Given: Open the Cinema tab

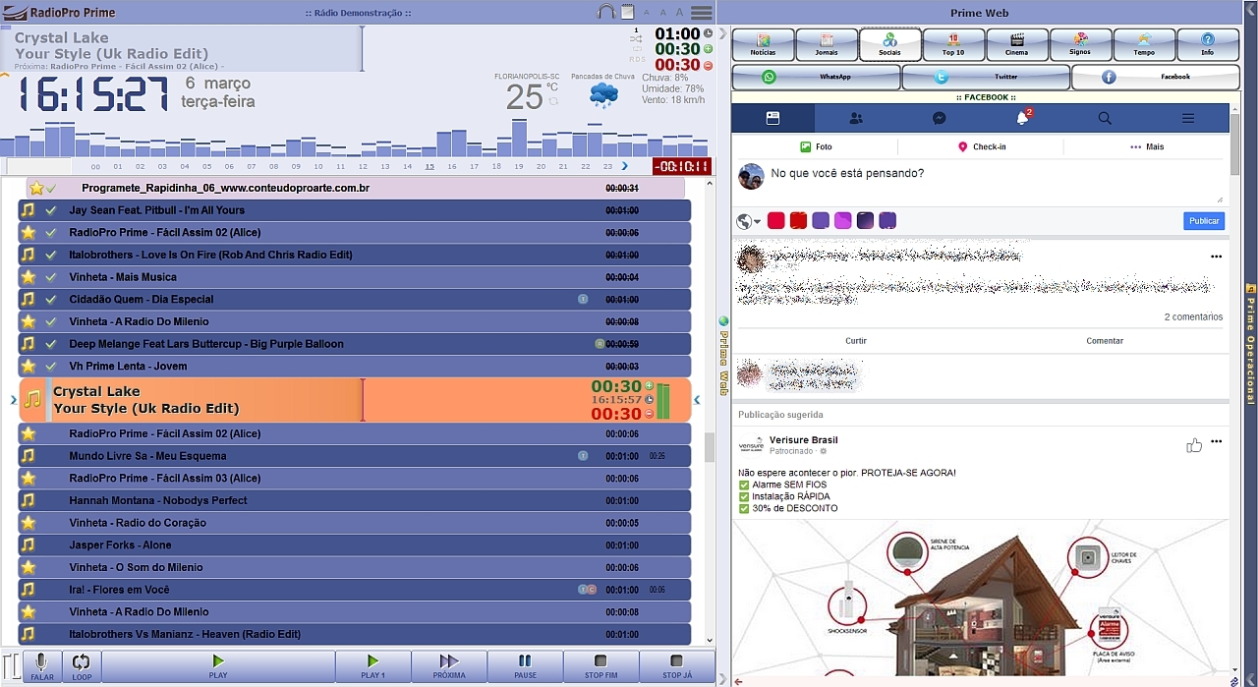Looking at the screenshot, I should click(x=1017, y=44).
